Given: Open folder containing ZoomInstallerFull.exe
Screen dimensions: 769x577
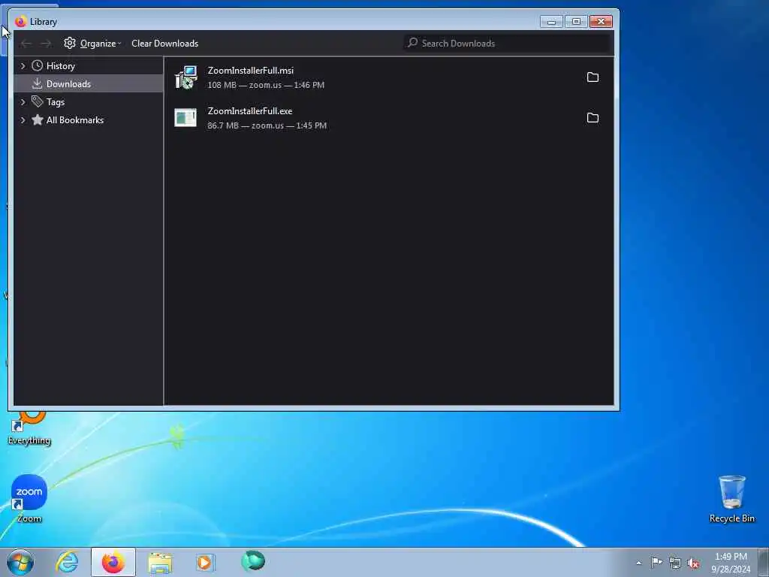Looking at the screenshot, I should click(x=593, y=118).
